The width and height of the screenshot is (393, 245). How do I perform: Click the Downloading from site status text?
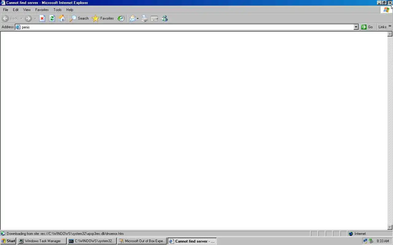65,234
